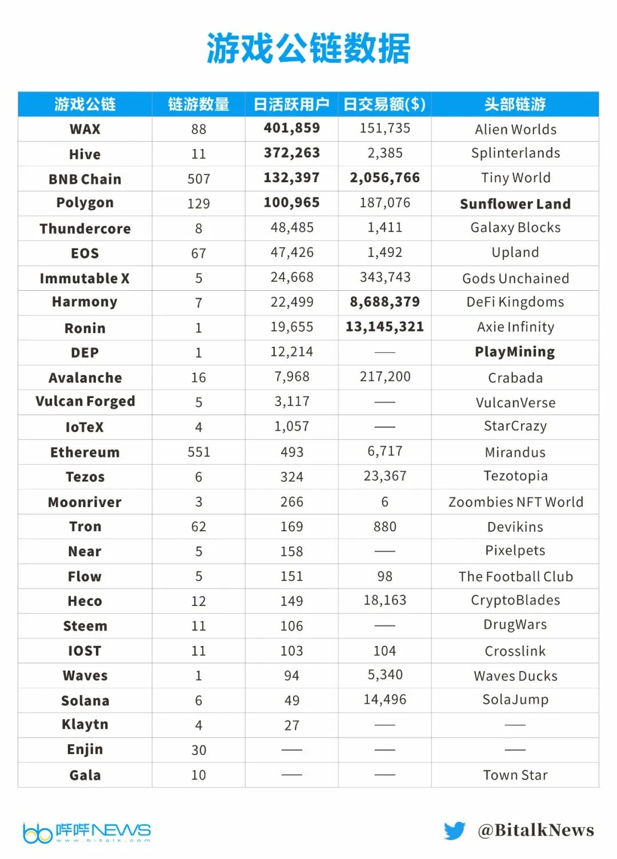This screenshot has width=617, height=859.
Task: Click the Alien Worlds game cell
Action: pyautogui.click(x=515, y=129)
